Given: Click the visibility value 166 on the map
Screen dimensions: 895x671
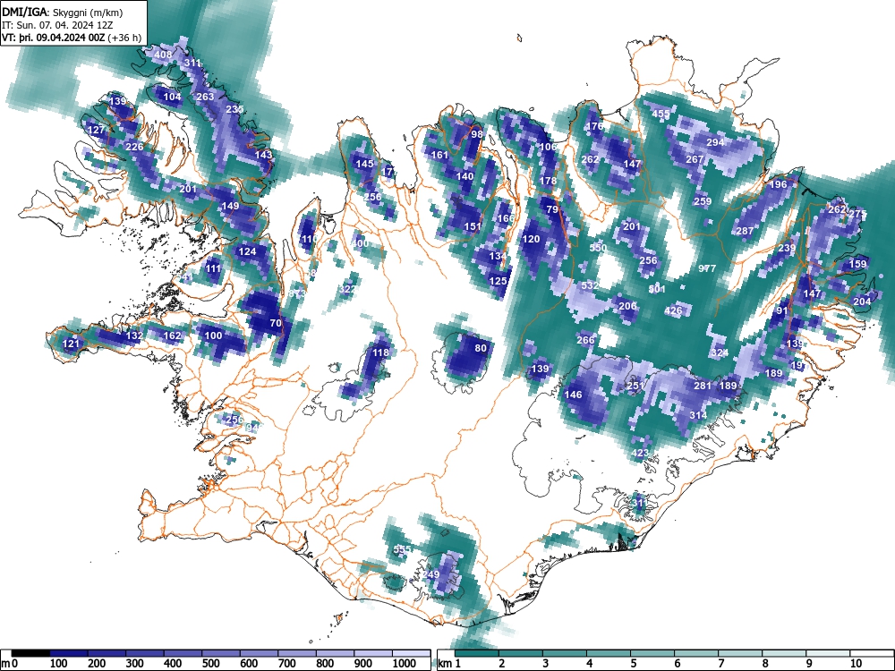Looking at the screenshot, I should coord(506,218).
